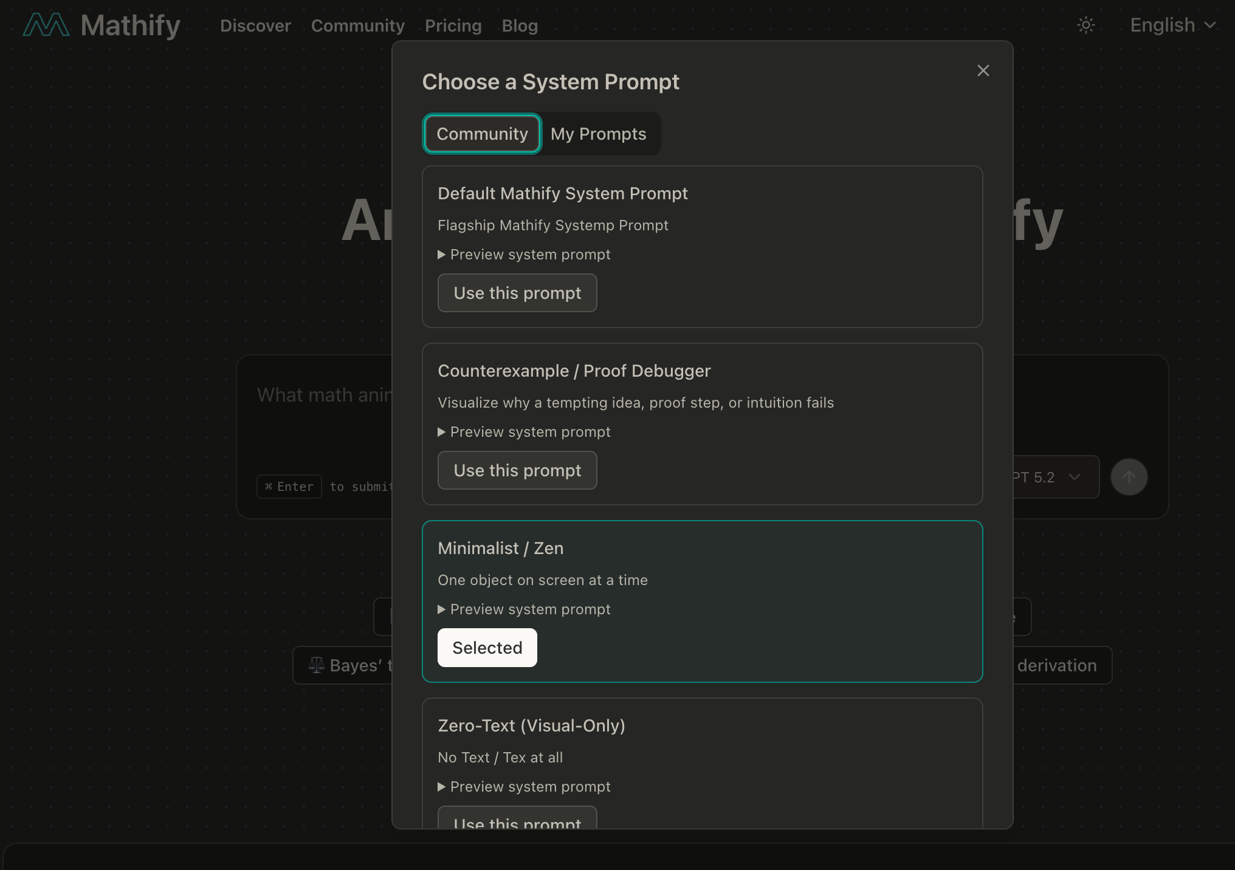Toggle the light/dark theme sun icon

[1085, 26]
